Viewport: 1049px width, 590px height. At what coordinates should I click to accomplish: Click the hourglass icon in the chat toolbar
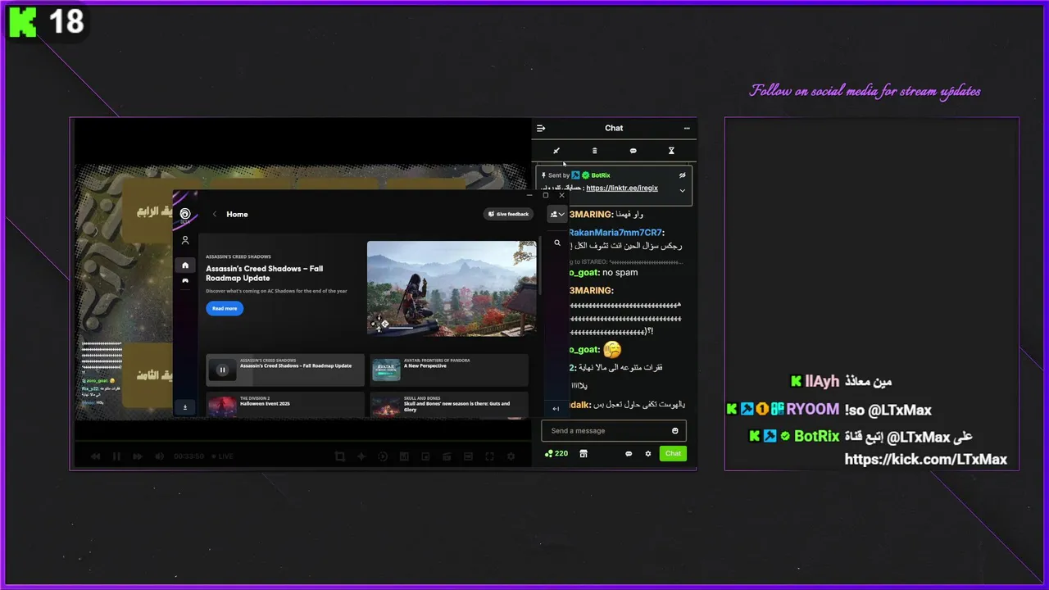pos(671,151)
